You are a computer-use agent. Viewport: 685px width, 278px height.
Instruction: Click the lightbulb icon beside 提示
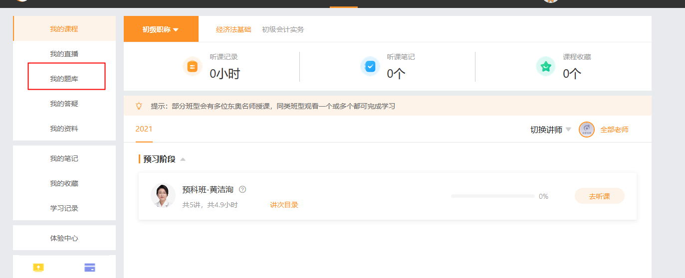(x=139, y=106)
